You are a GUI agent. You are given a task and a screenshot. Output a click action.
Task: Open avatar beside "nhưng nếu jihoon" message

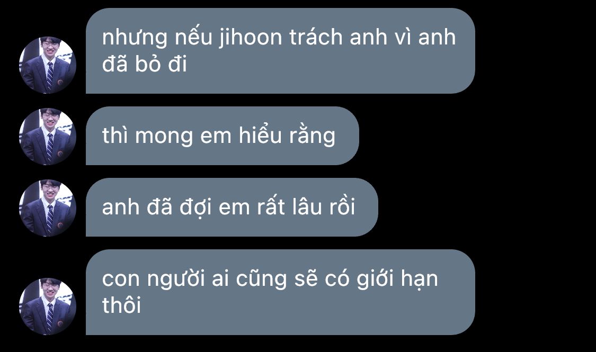(48, 65)
